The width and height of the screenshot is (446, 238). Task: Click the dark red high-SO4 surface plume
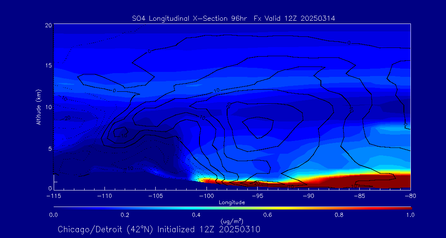point(367,181)
